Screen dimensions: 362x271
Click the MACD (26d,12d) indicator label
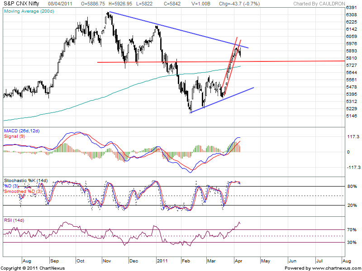[22, 131]
